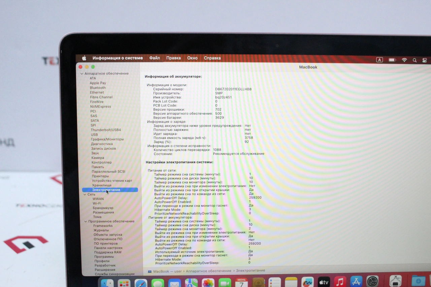Click user in the bottom path bar
431x287 pixels.
click(x=178, y=271)
